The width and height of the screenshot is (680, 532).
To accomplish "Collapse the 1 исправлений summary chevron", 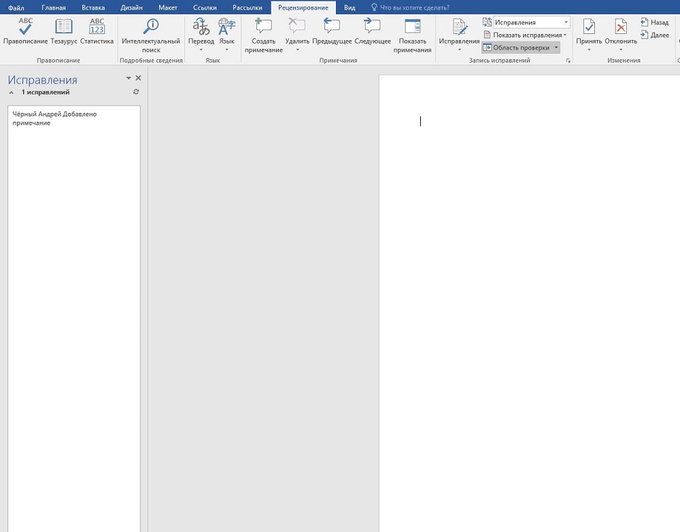I will 12,93.
